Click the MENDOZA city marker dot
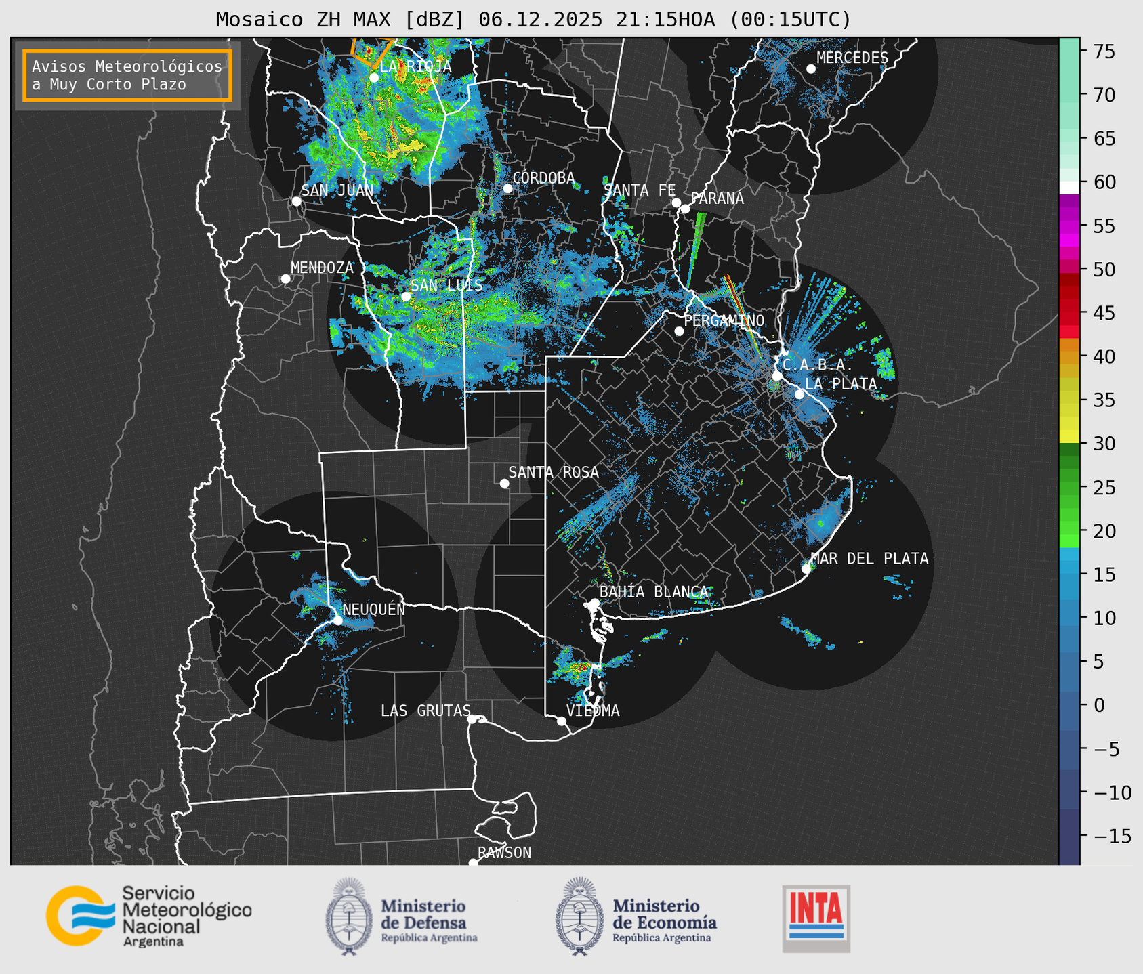Image resolution: width=1143 pixels, height=974 pixels. click(x=285, y=279)
